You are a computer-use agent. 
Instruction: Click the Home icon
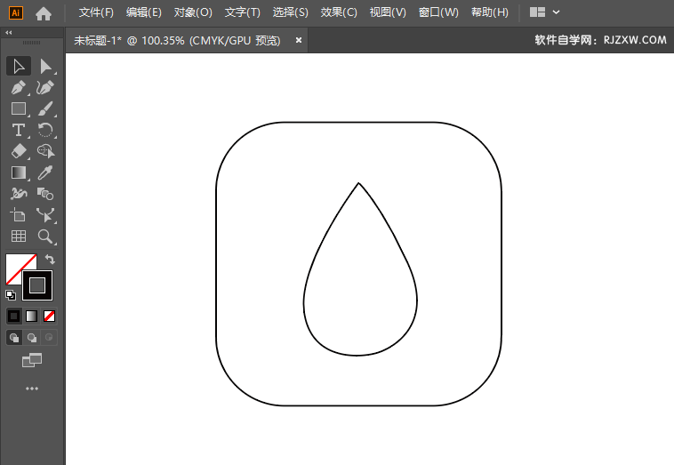pos(44,13)
